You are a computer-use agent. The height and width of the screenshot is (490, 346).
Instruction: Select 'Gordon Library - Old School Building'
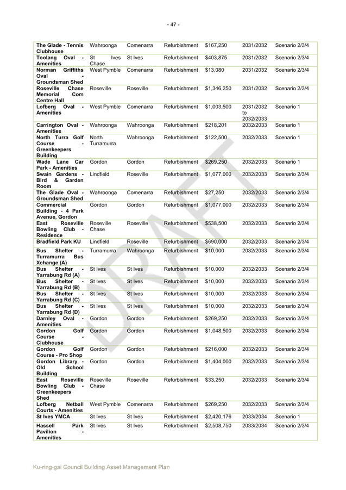(x=60, y=367)
